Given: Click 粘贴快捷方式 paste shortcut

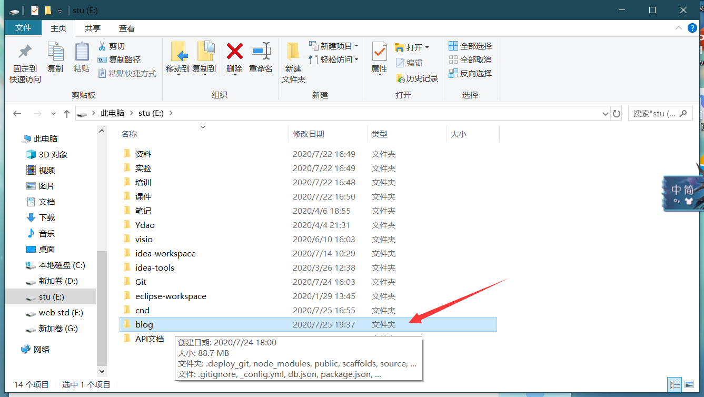Looking at the screenshot, I should click(127, 74).
